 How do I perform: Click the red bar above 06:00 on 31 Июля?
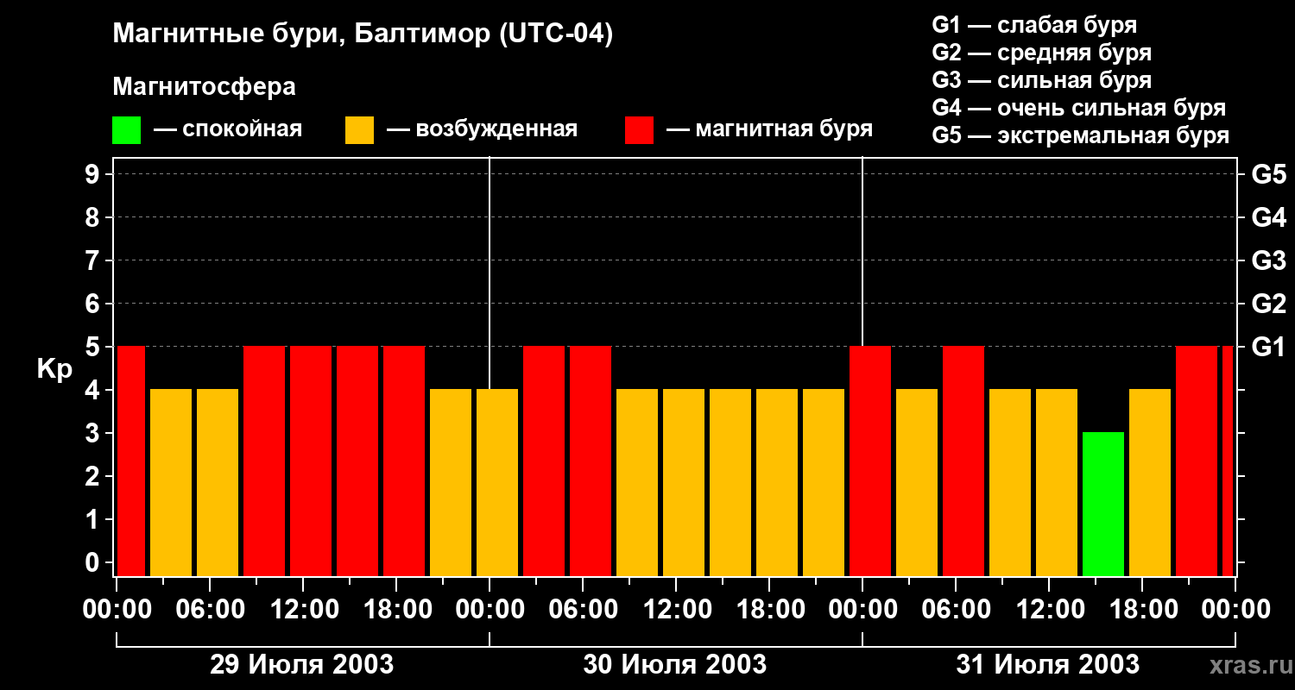tap(963, 461)
